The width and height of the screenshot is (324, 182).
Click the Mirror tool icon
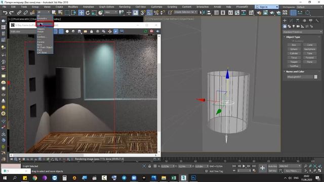point(202,13)
